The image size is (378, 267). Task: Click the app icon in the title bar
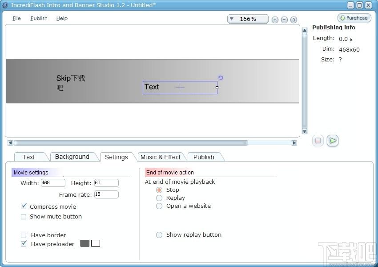[5, 5]
